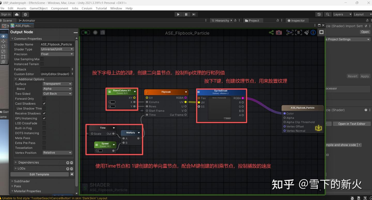The height and width of the screenshot is (200, 372).
Task: Click the Edit Template button
Action: pyautogui.click(x=39, y=174)
